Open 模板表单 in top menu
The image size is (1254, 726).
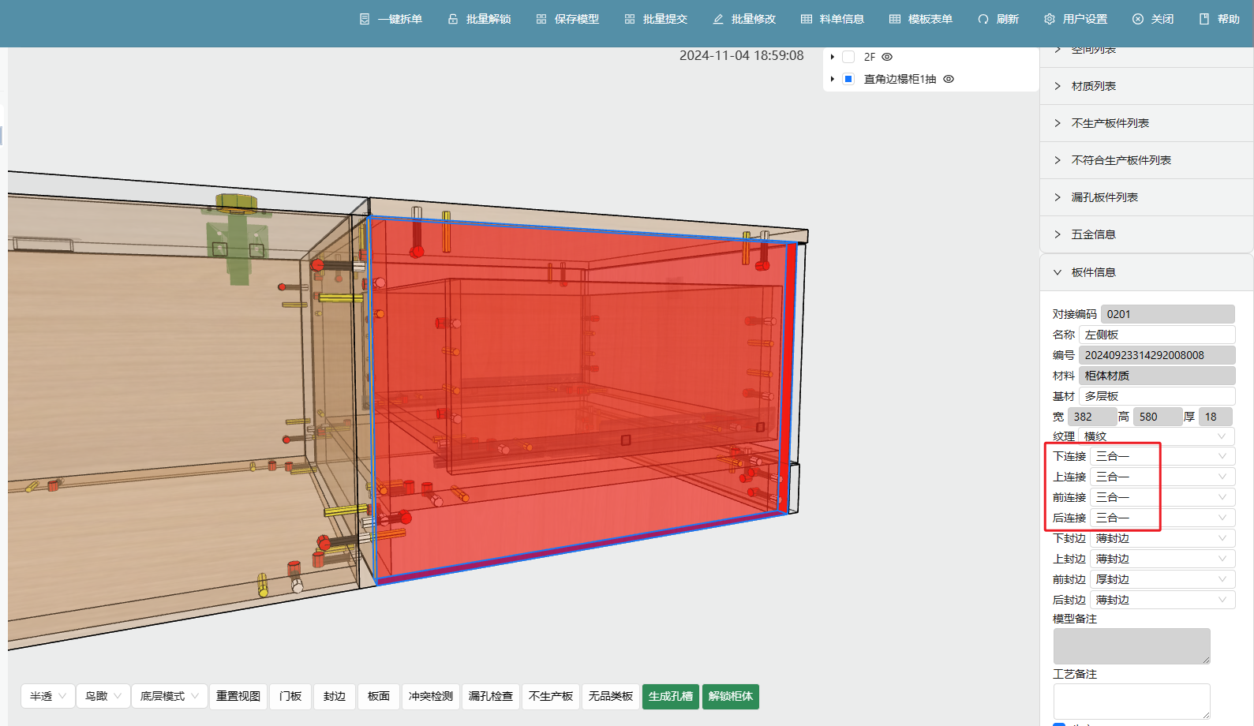(x=921, y=19)
